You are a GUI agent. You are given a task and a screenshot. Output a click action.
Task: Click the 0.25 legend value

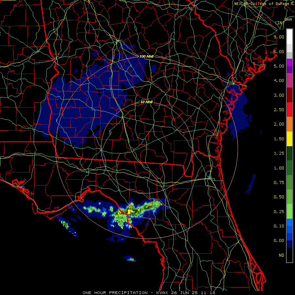pos(279,212)
